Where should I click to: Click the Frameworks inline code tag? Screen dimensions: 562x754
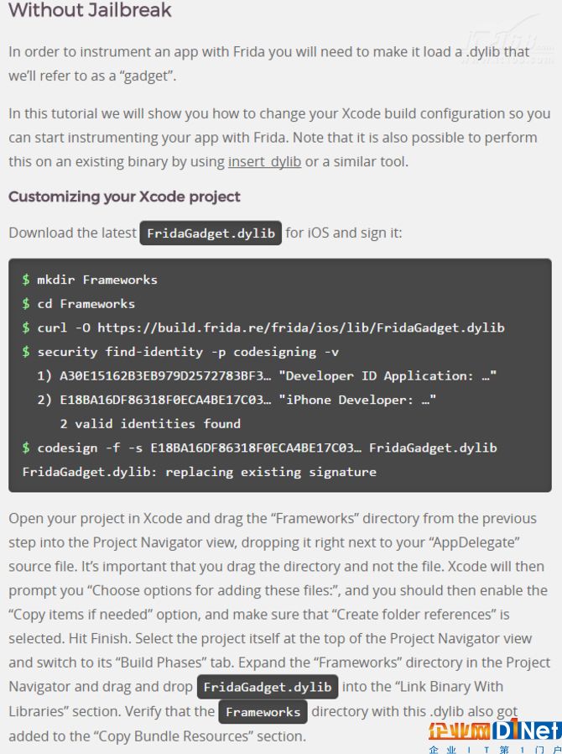[263, 712]
